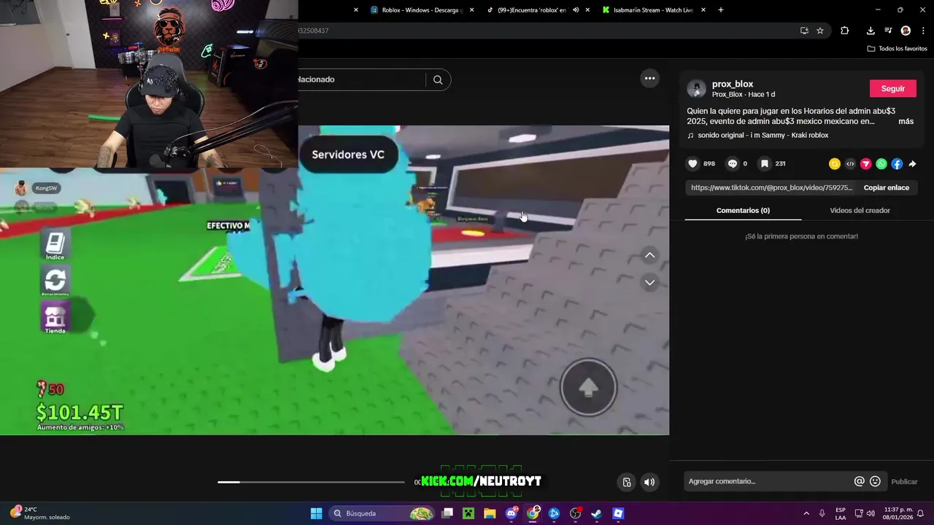
Task: Click the video URL text field
Action: (x=771, y=187)
